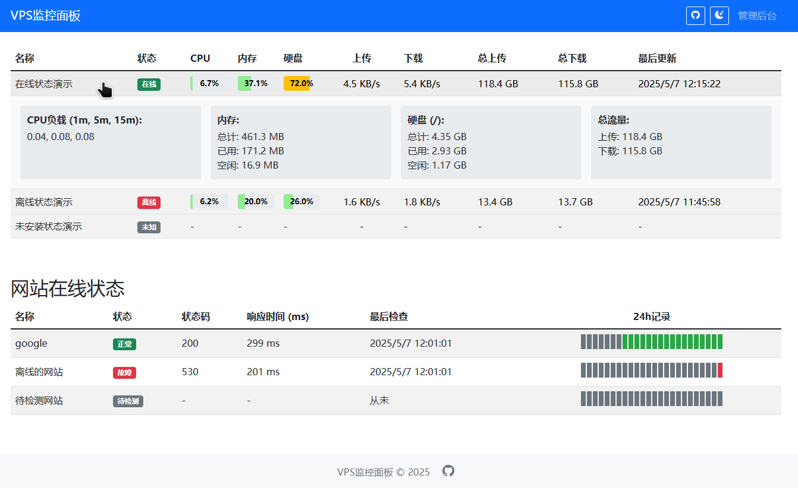The image size is (798, 488).
Task: Click the 响应时间 (ms) column header
Action: click(278, 316)
